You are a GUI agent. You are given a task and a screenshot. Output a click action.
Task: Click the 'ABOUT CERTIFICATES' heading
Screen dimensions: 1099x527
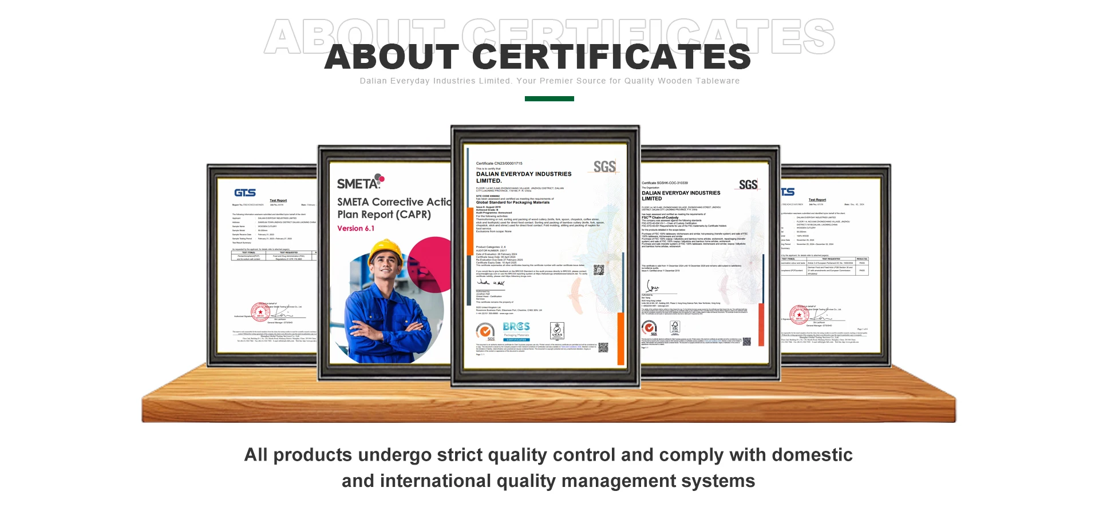pyautogui.click(x=537, y=57)
